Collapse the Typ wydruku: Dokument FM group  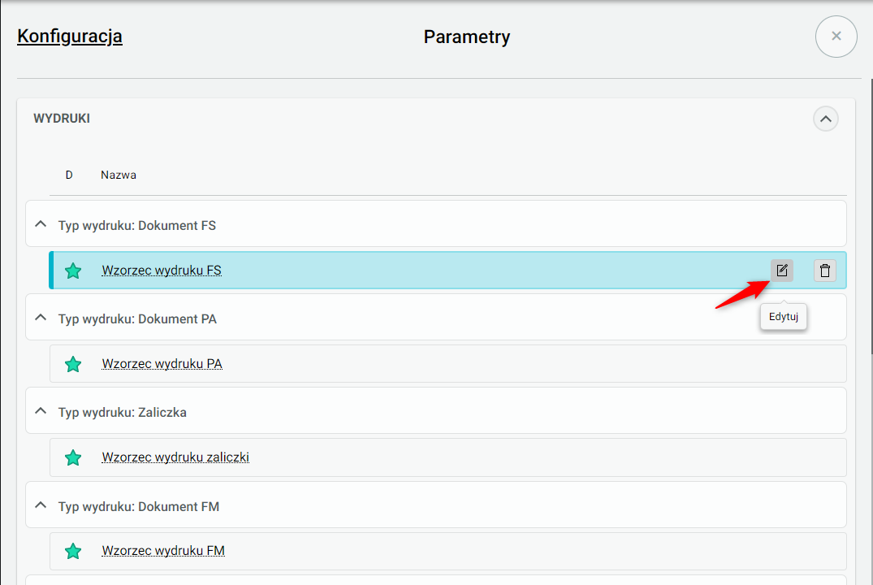pyautogui.click(x=41, y=505)
